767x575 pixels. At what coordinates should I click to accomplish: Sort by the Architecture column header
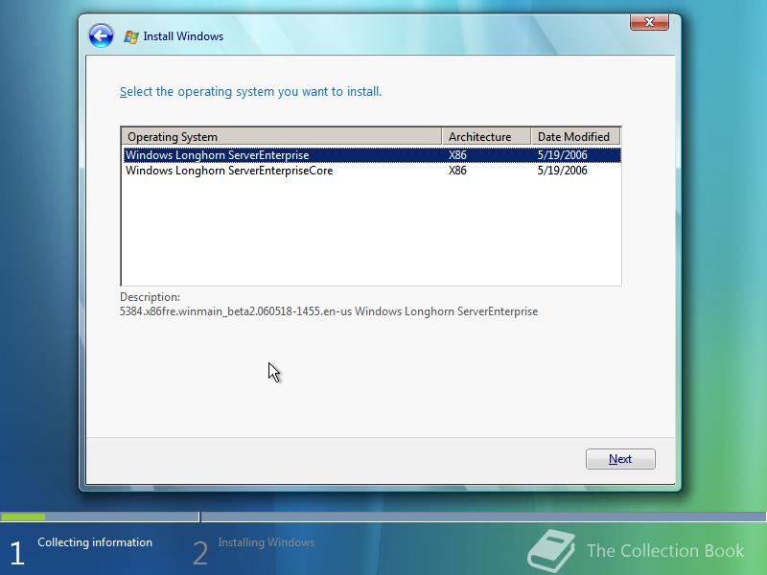coord(486,136)
